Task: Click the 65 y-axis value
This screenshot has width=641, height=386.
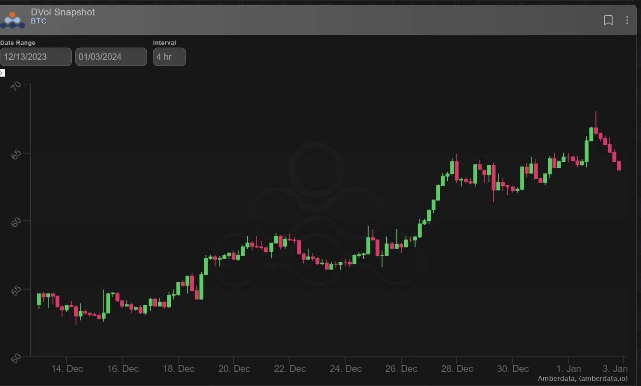Action: click(16, 154)
